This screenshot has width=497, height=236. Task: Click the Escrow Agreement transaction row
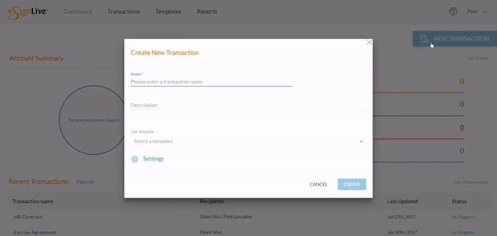(248, 232)
